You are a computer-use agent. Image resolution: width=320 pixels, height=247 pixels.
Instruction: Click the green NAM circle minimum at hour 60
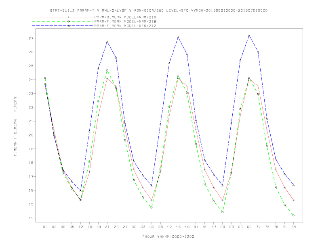pos(223,212)
